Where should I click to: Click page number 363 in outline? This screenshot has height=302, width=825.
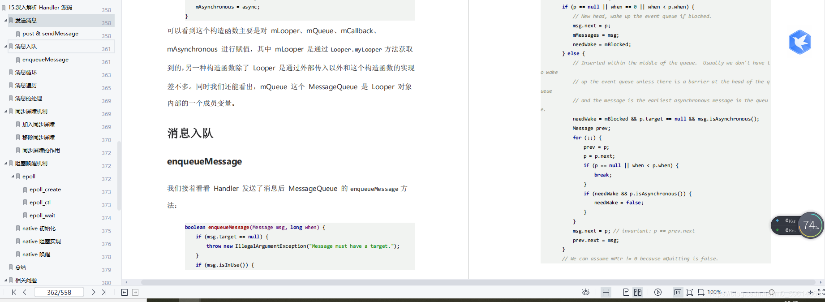tap(106, 75)
